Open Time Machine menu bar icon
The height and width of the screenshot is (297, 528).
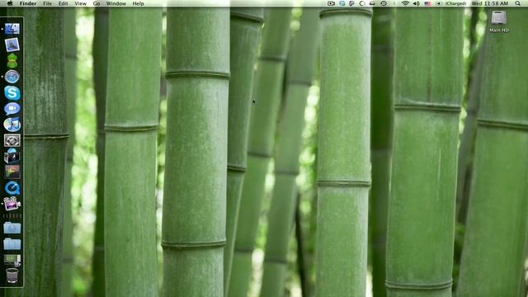pos(384,3)
